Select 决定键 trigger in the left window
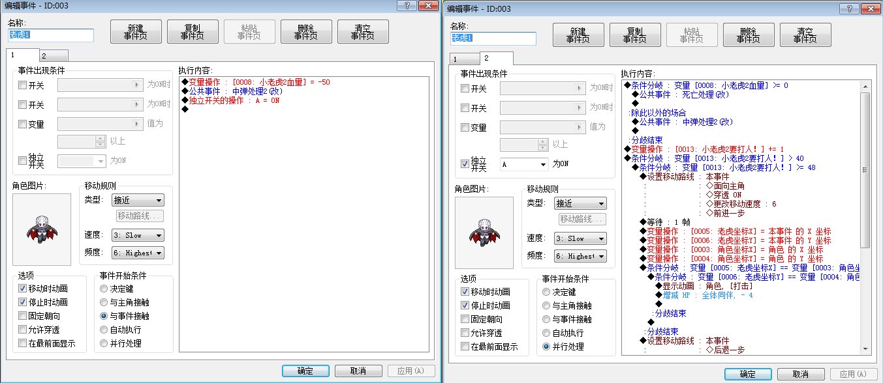The image size is (883, 383). [104, 288]
